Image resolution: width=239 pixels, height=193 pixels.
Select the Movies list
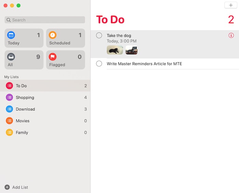(x=45, y=121)
